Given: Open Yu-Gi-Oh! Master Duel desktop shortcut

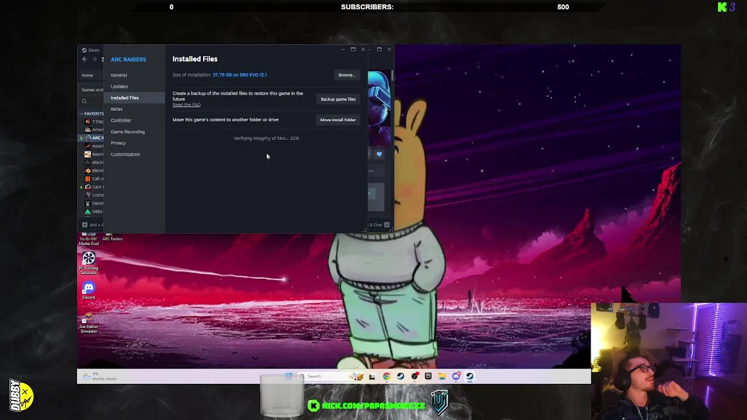Looking at the screenshot, I should pos(89,238).
